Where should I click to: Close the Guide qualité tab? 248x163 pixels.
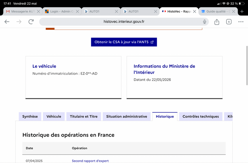coord(233,11)
